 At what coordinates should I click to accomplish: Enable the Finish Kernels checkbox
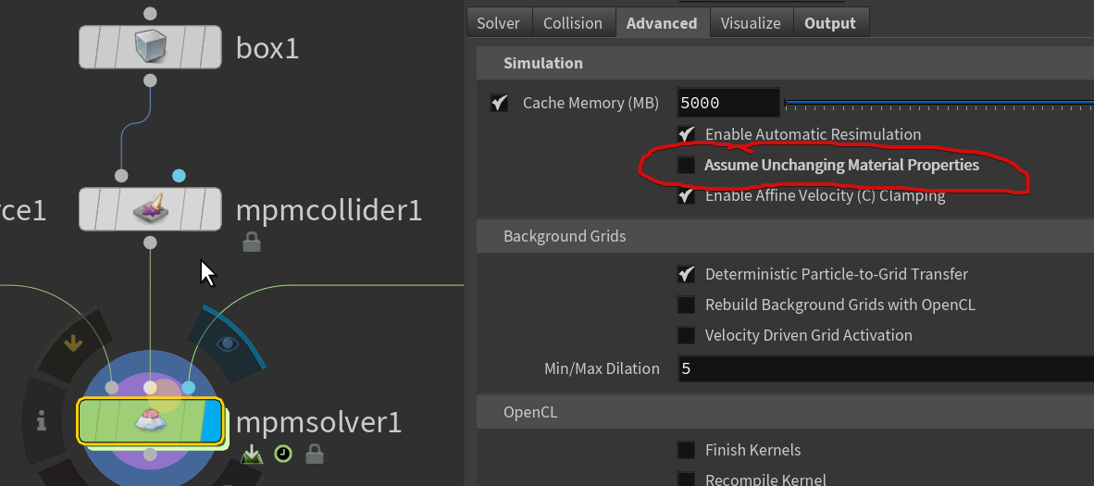pyautogui.click(x=687, y=450)
